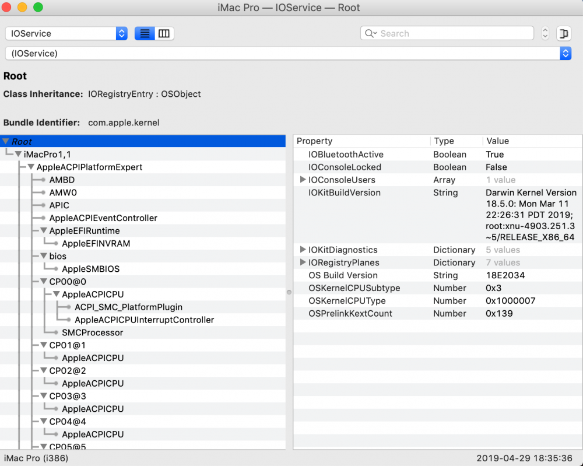Expand the IOKitDiagnostics dictionary property
The image size is (583, 466).
(x=303, y=250)
